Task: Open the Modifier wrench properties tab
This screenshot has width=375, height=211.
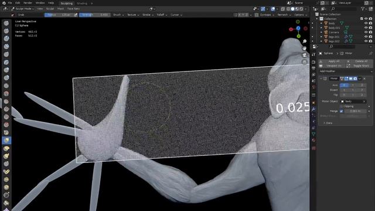Action: coord(313,109)
